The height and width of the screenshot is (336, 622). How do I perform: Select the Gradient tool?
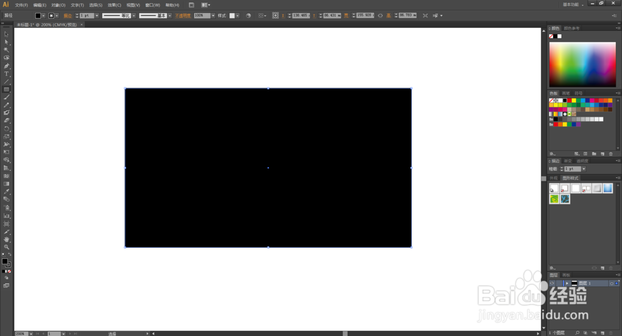pyautogui.click(x=6, y=184)
